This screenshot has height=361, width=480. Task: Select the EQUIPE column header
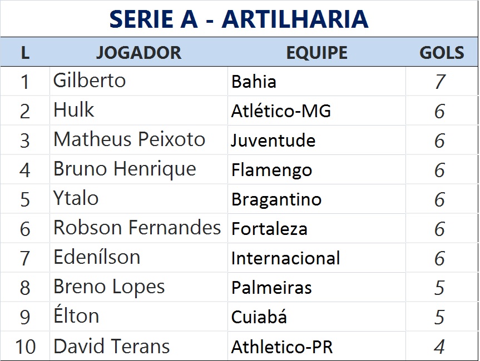click(316, 53)
